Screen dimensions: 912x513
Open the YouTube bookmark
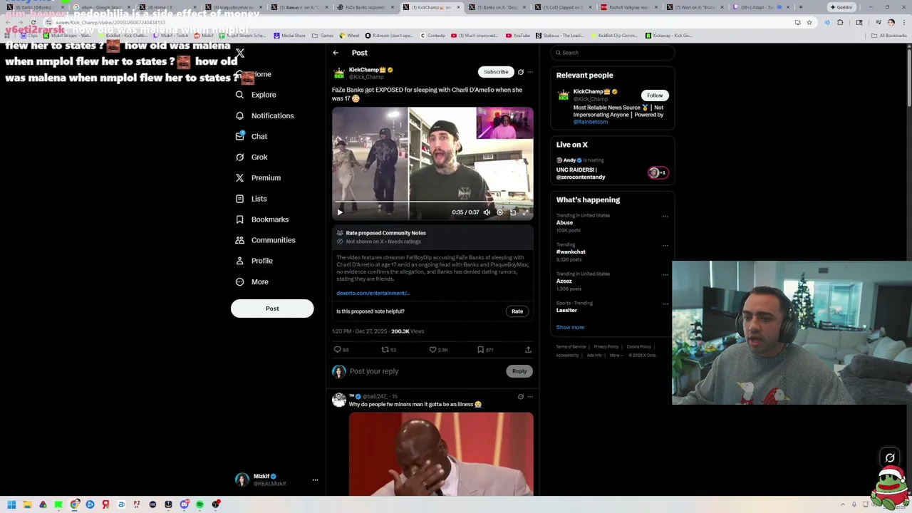(x=518, y=36)
